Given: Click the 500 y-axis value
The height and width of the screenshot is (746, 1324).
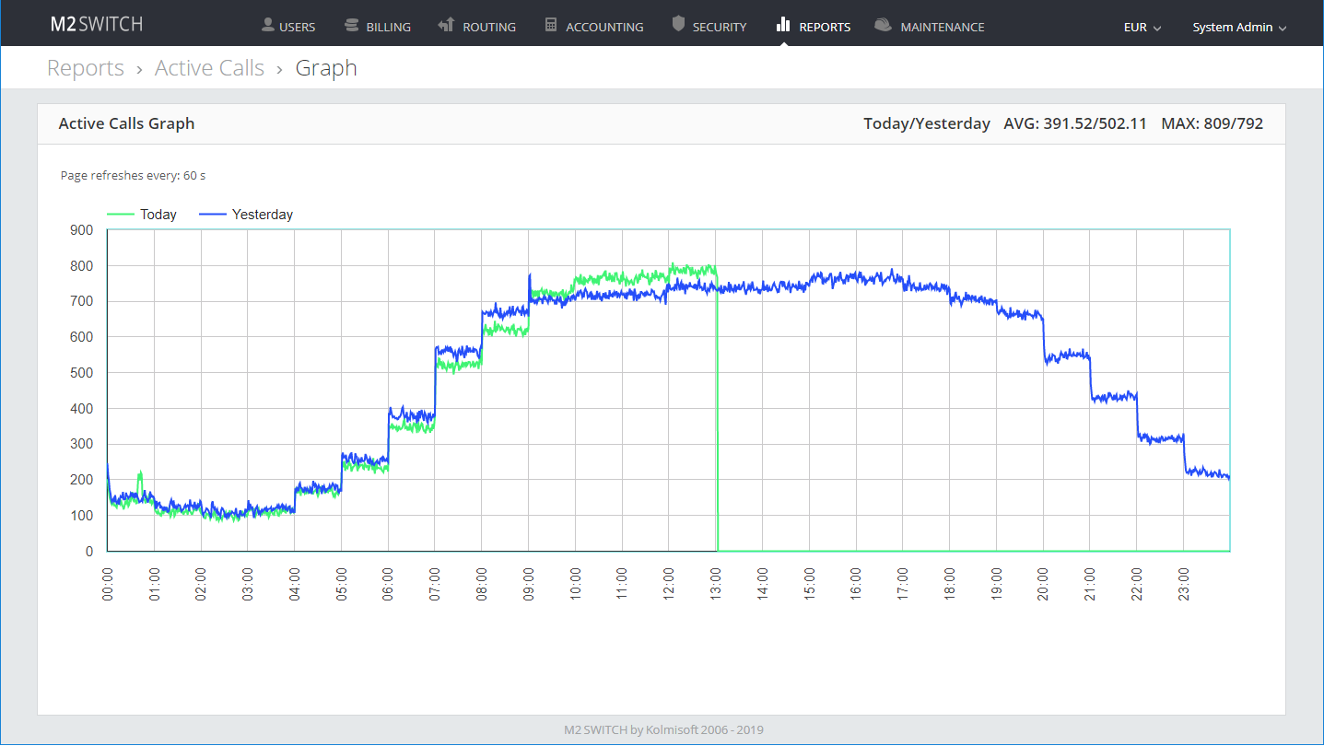Looking at the screenshot, I should pos(81,373).
